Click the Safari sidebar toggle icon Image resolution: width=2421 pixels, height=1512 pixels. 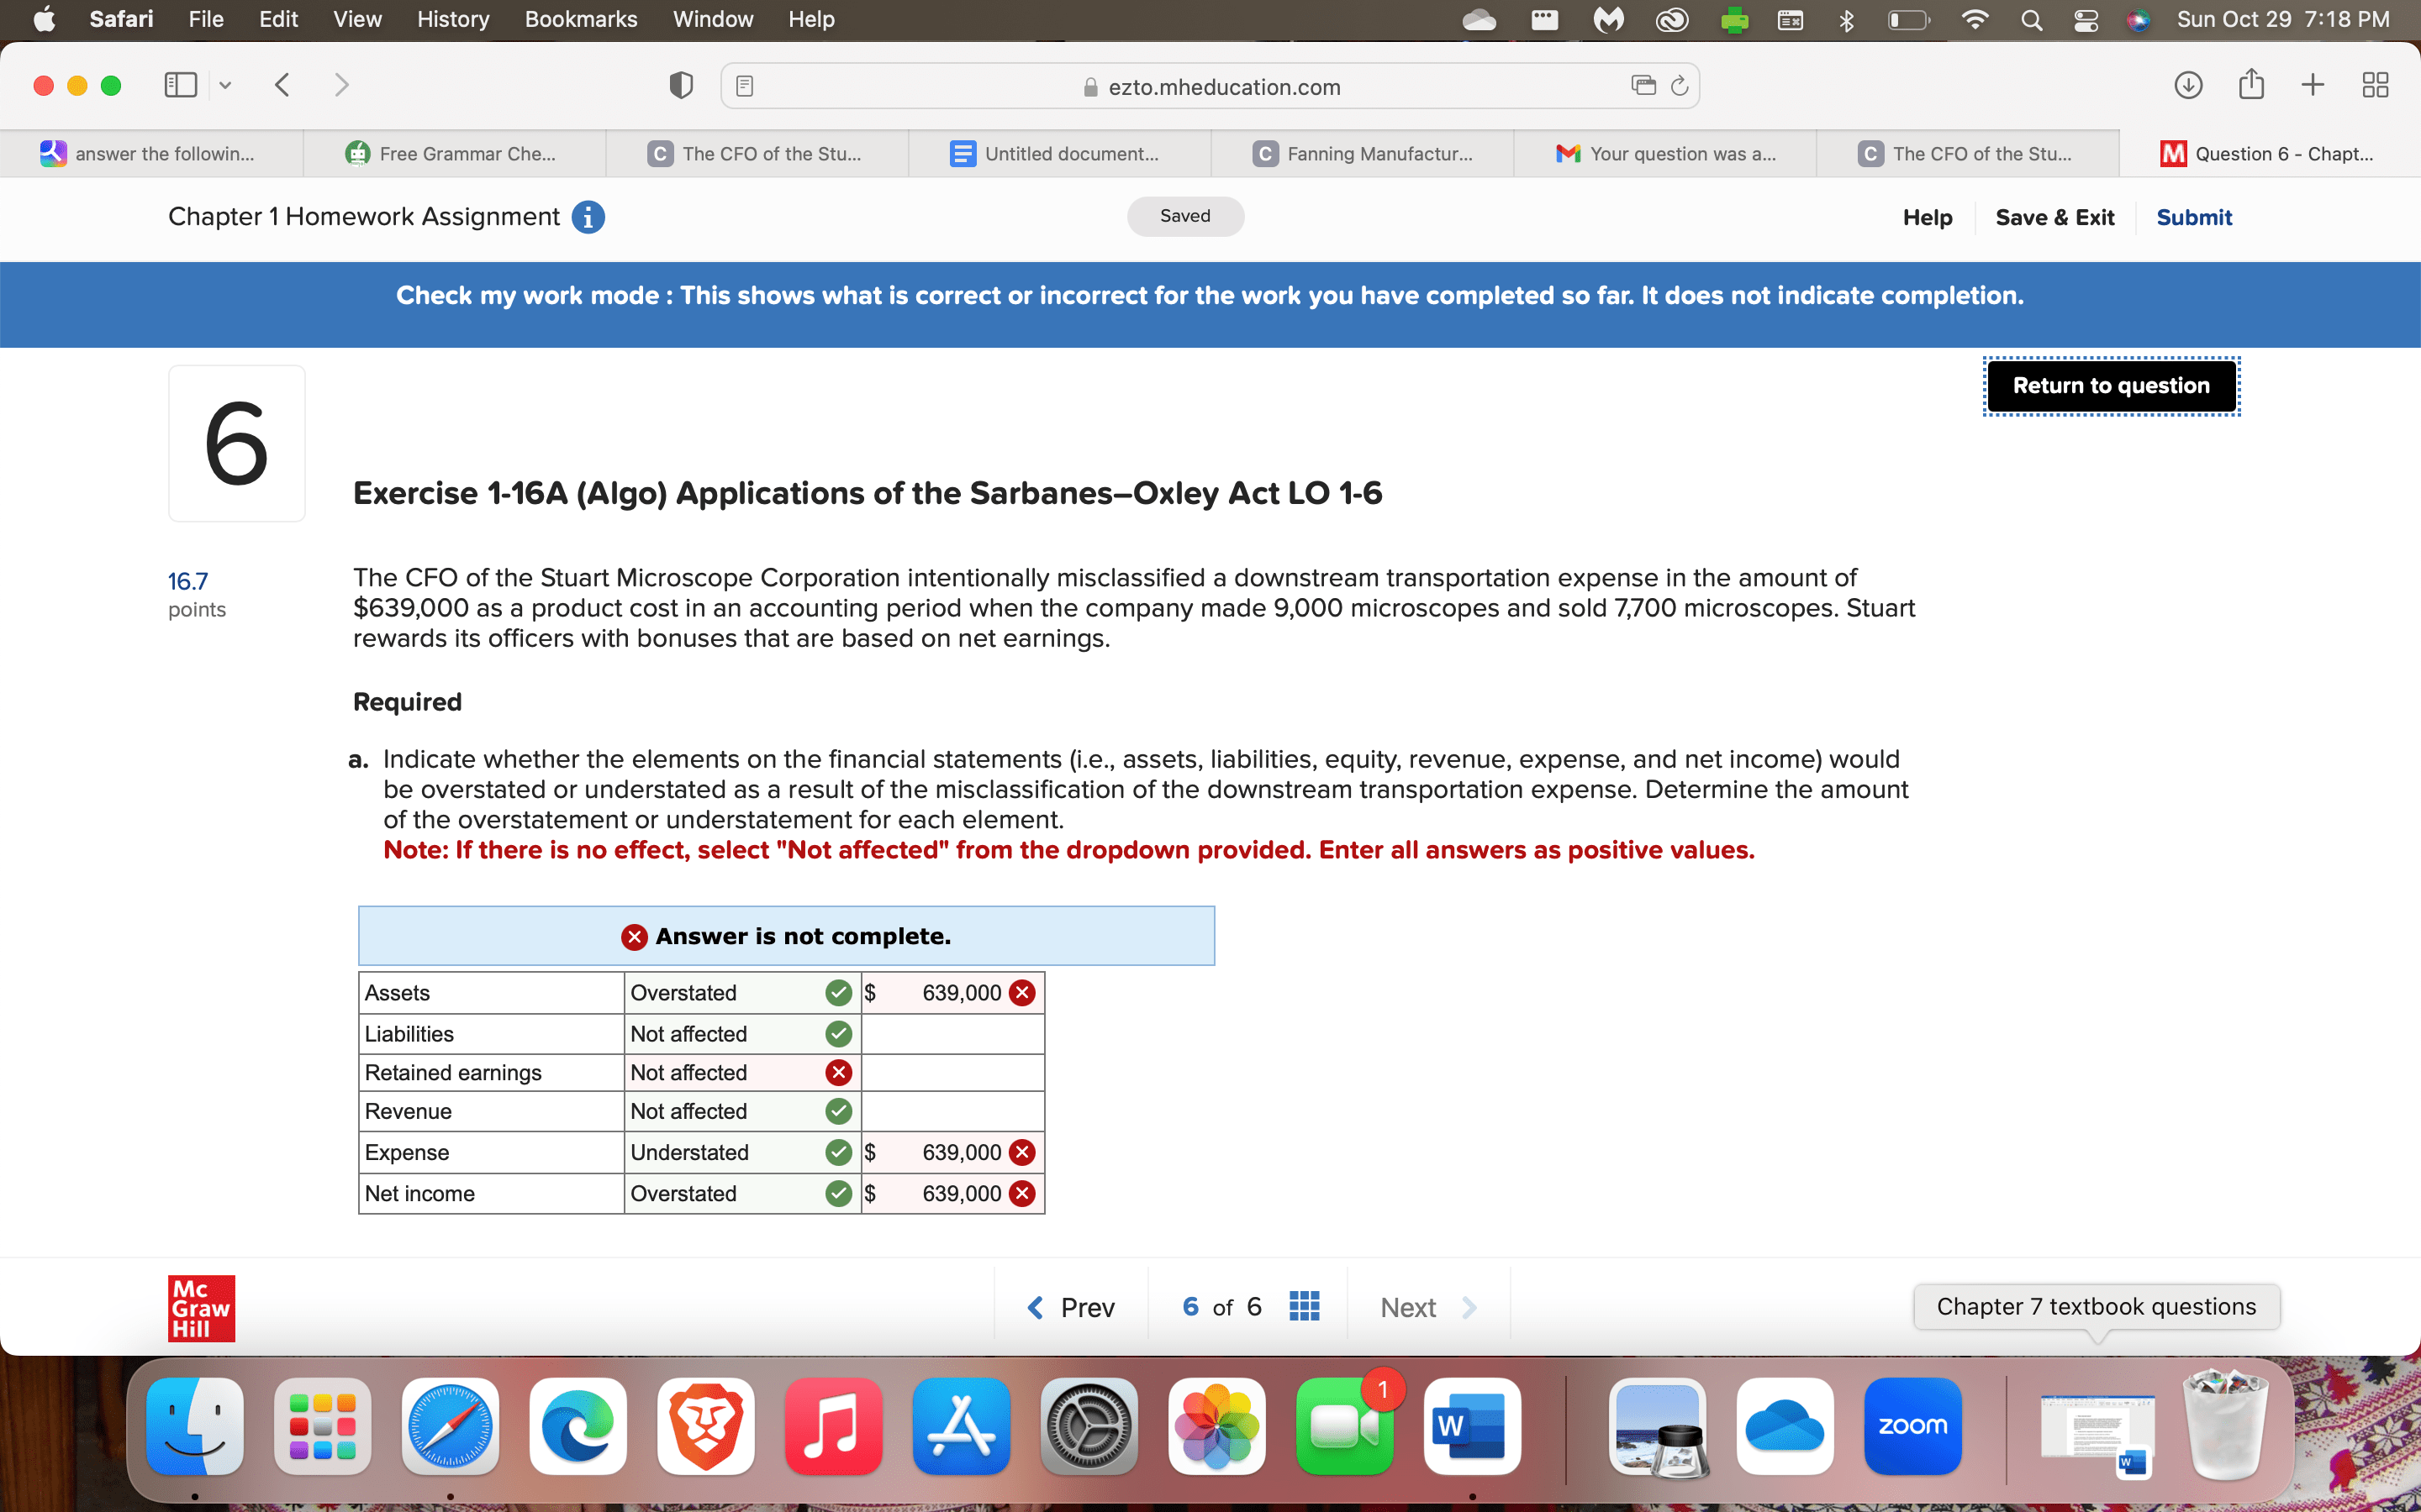(x=180, y=85)
